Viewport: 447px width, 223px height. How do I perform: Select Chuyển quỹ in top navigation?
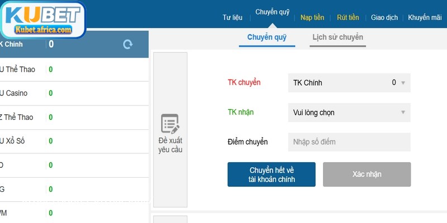272,12
